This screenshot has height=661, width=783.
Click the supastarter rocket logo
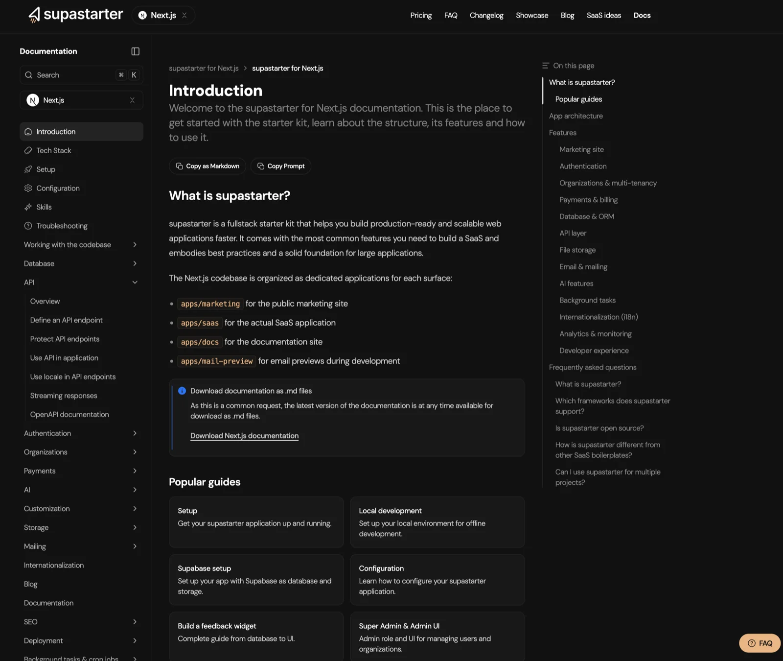(34, 15)
